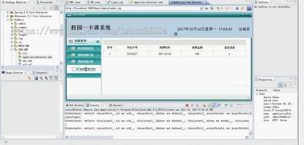This screenshot has height=145, width=304.
Task: Close the MyEclipse Web Browser tab
Action: pos(204,2)
